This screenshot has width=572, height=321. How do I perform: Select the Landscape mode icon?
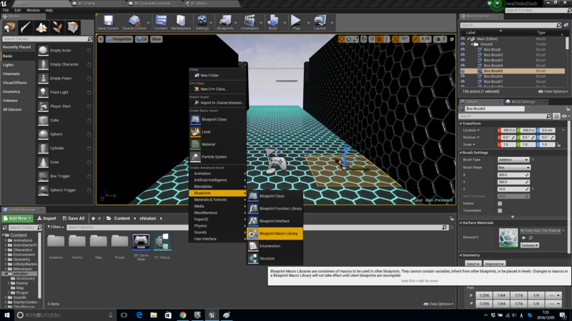pos(41,27)
